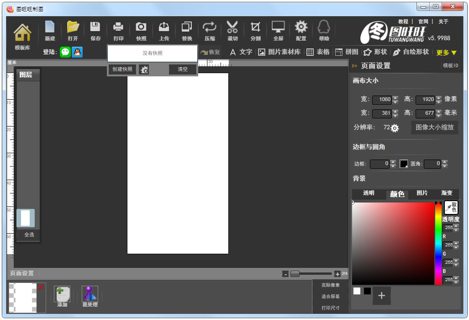Click the rainbow hue slider bar
Image resolution: width=469 pixels, height=320 pixels.
(x=438, y=243)
